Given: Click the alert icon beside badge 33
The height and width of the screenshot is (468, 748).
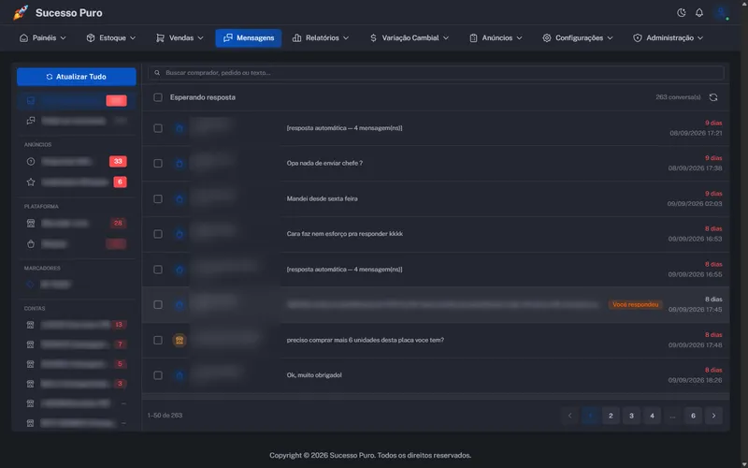Looking at the screenshot, I should [31, 161].
